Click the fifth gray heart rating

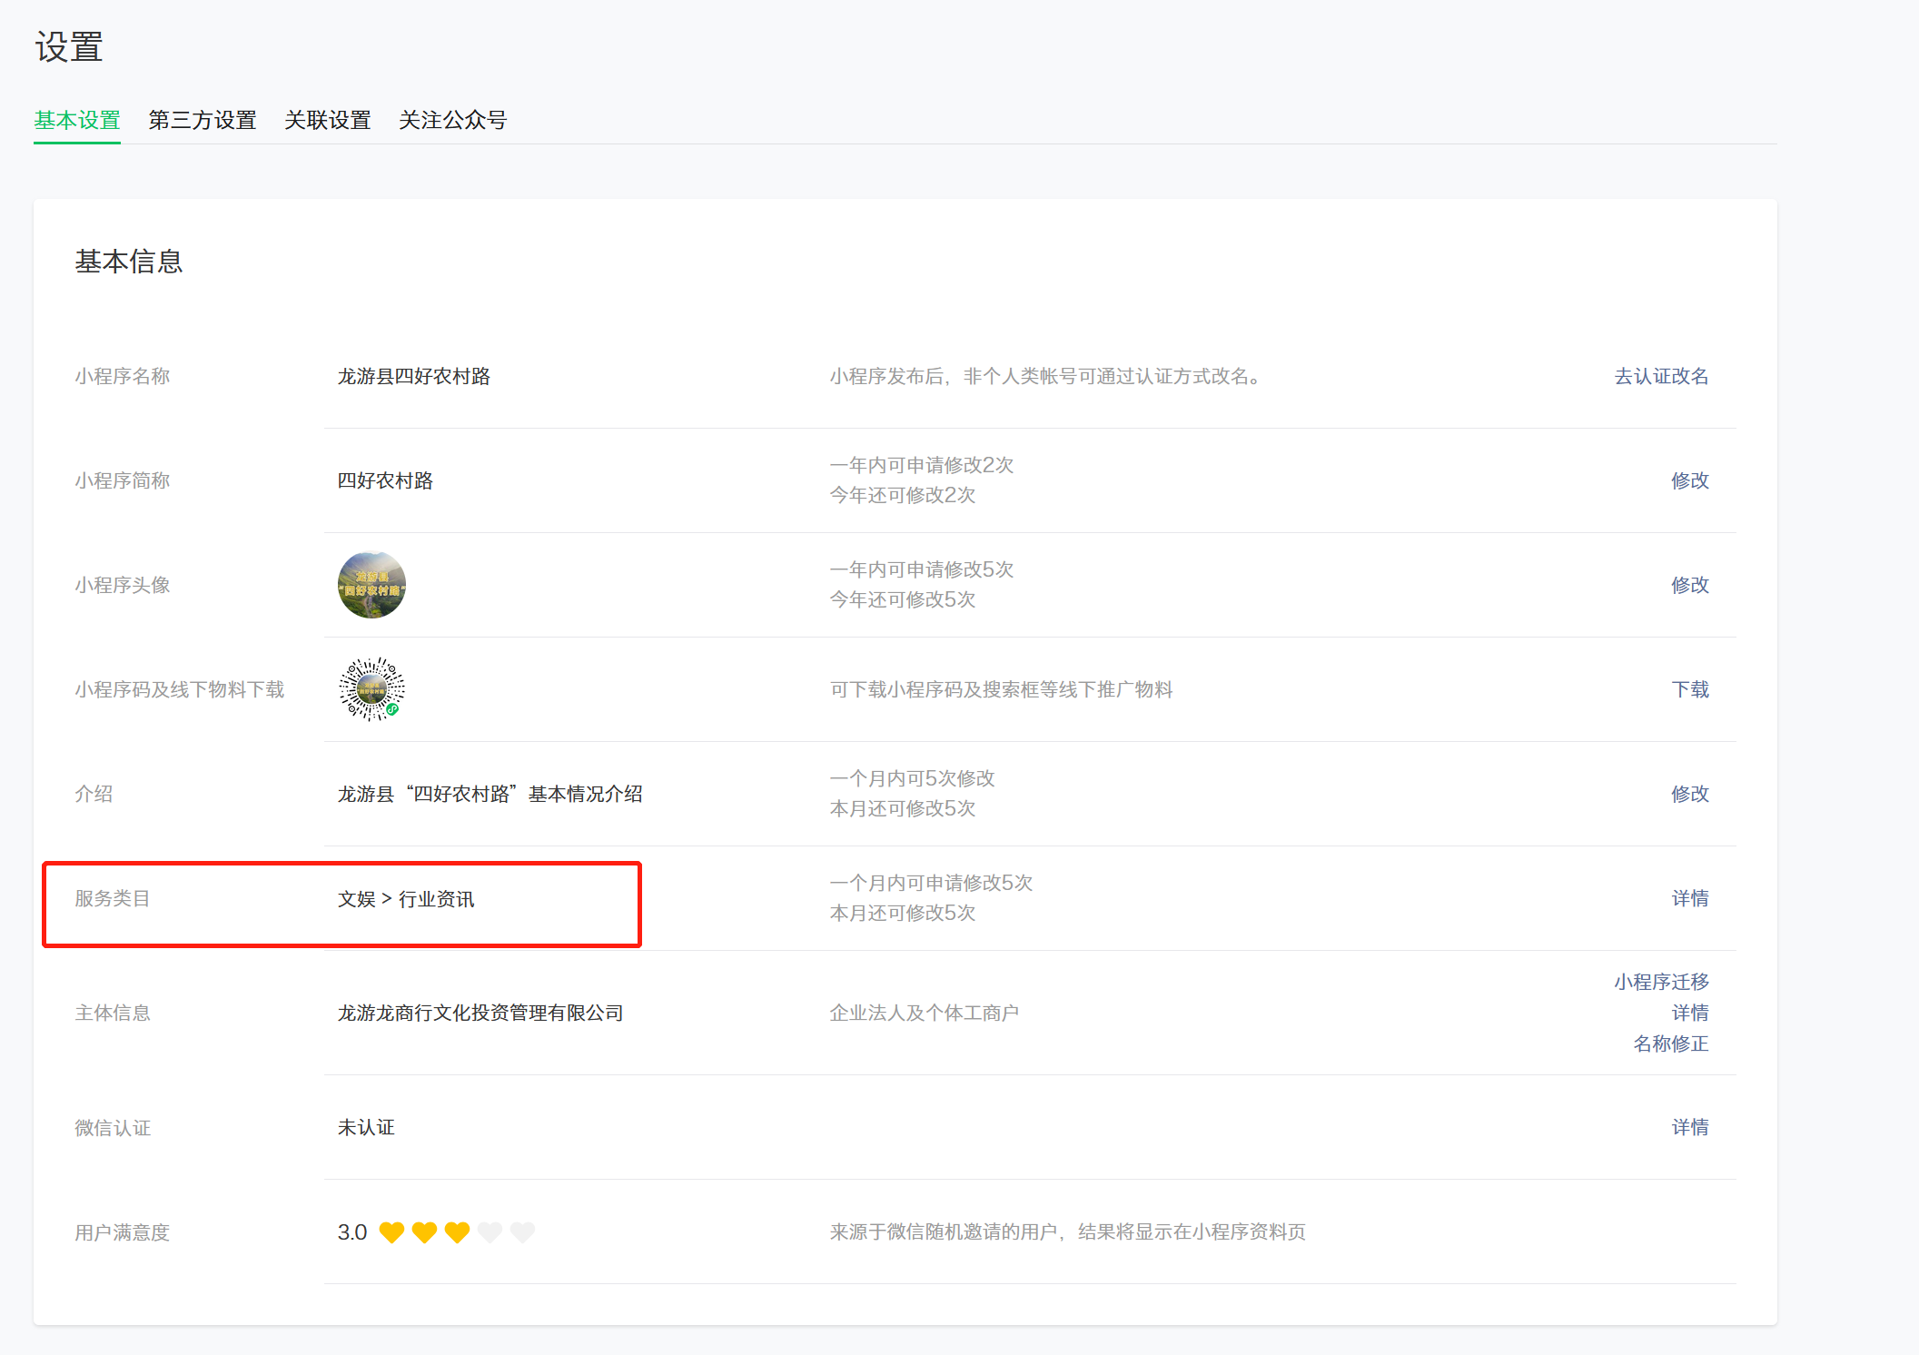(522, 1232)
